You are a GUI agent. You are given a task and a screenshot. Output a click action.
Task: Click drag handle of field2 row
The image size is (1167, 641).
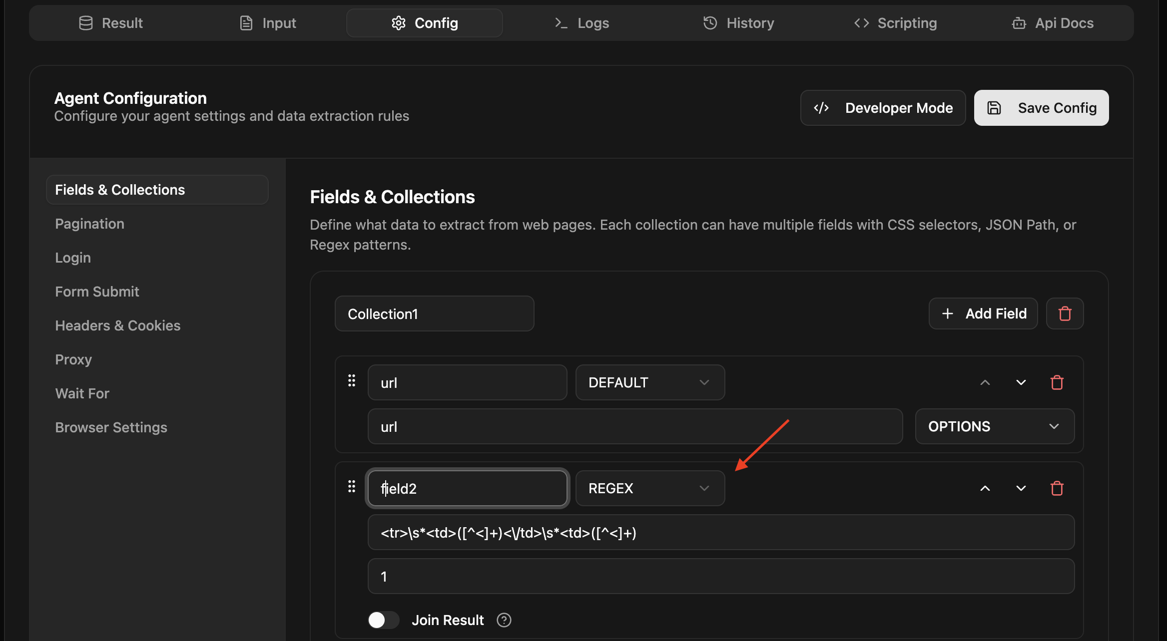pyautogui.click(x=352, y=487)
